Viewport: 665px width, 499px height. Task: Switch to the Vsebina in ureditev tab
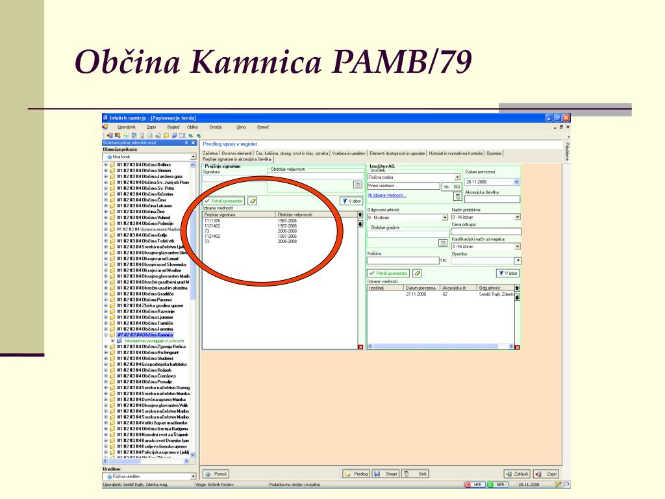coord(348,153)
